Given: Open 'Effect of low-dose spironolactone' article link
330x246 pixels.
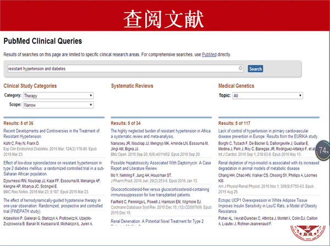Looking at the screenshot, I should point(54,168).
